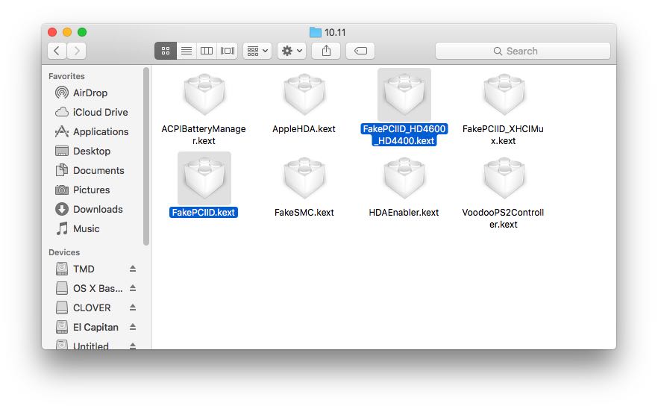Click in the Search field
This screenshot has height=409, width=658.
[x=523, y=51]
